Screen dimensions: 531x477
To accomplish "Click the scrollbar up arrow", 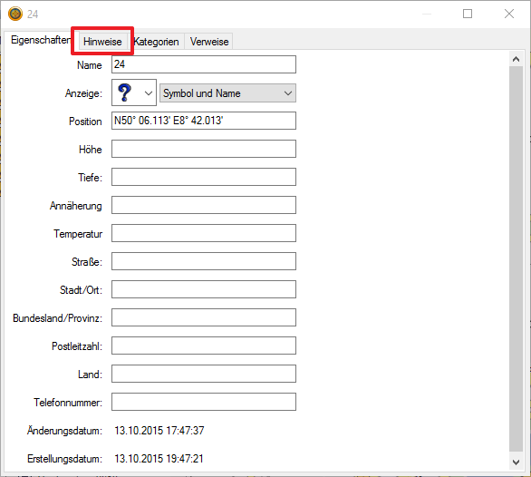I will pyautogui.click(x=517, y=59).
